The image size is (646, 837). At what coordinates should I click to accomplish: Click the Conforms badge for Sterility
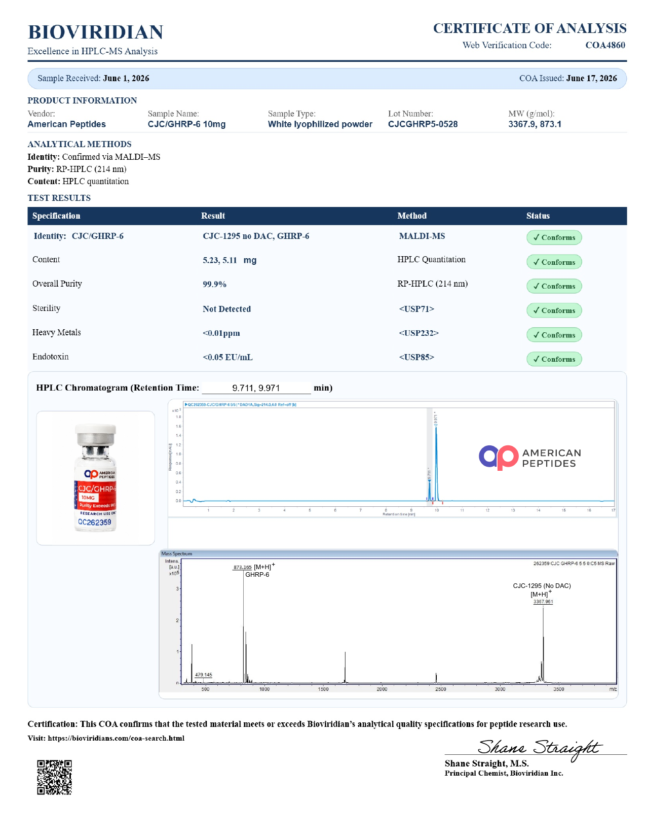(554, 310)
